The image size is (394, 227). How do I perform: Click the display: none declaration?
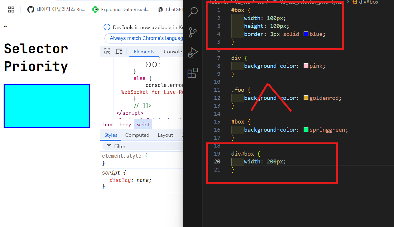point(131,180)
